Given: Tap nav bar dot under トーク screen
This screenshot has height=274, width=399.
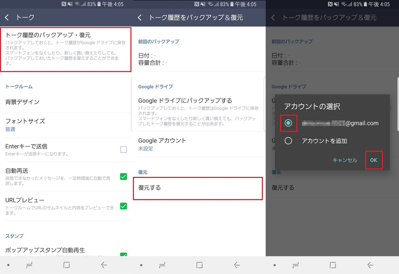Looking at the screenshot, I should [x=8, y=265].
